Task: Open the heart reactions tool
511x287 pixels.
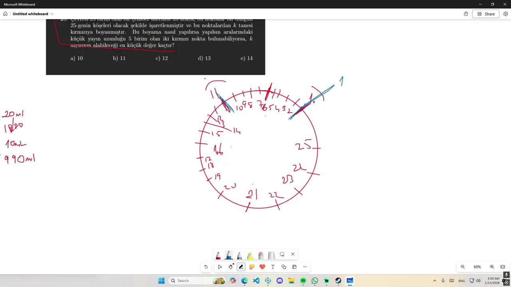Action: tap(262, 267)
